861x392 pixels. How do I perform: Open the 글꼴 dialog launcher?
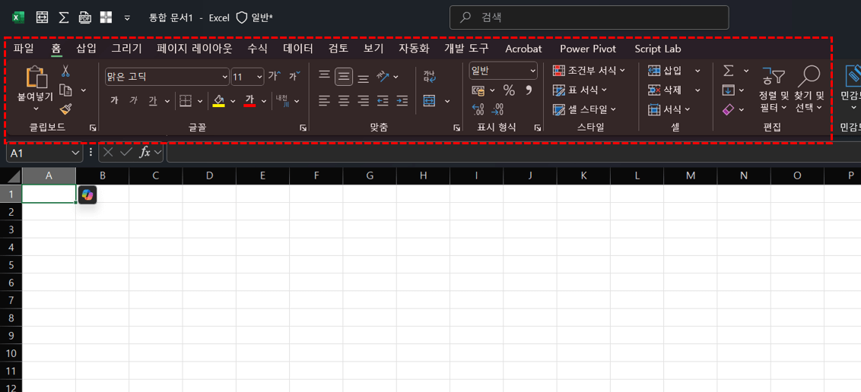(x=303, y=128)
